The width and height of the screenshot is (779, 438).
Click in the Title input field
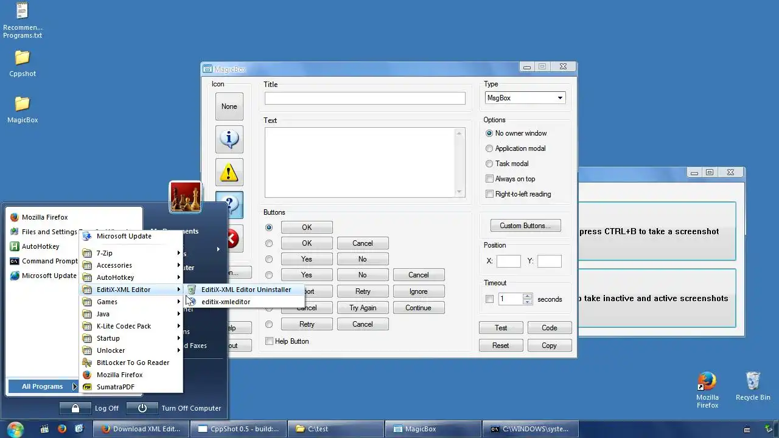coord(365,98)
